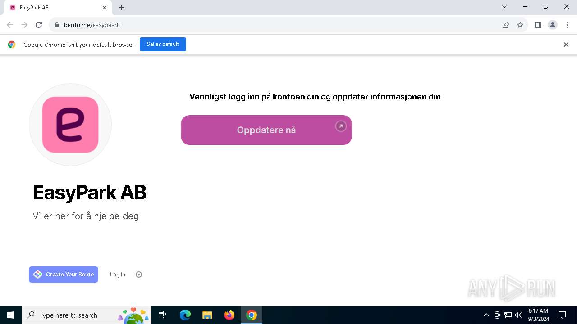This screenshot has width=577, height=324.
Task: Click the EasyPark AB heading text
Action: coord(90,193)
